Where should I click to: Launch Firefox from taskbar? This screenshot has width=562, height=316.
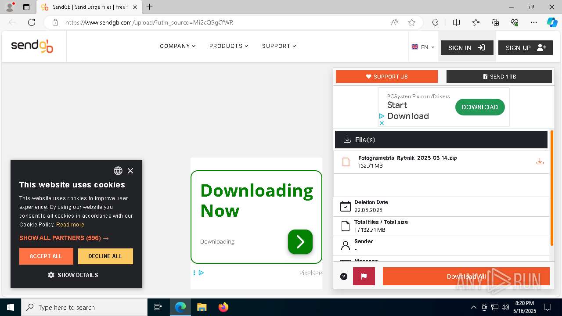tap(223, 307)
